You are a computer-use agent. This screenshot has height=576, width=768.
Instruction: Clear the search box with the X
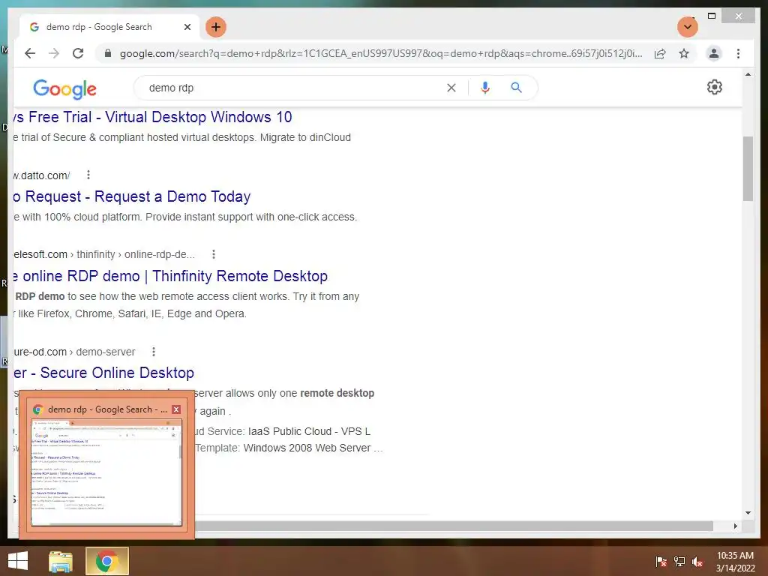[451, 88]
